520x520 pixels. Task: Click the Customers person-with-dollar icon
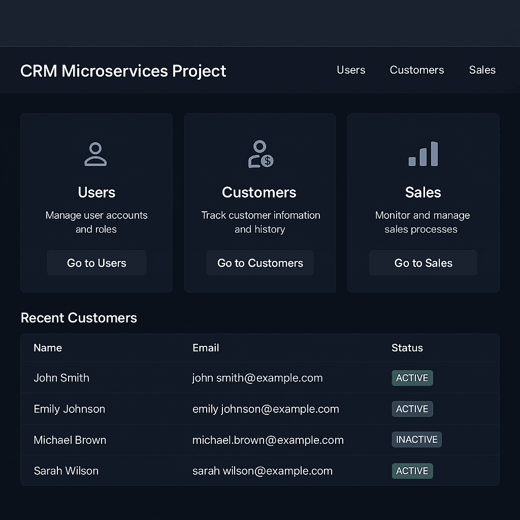click(260, 154)
